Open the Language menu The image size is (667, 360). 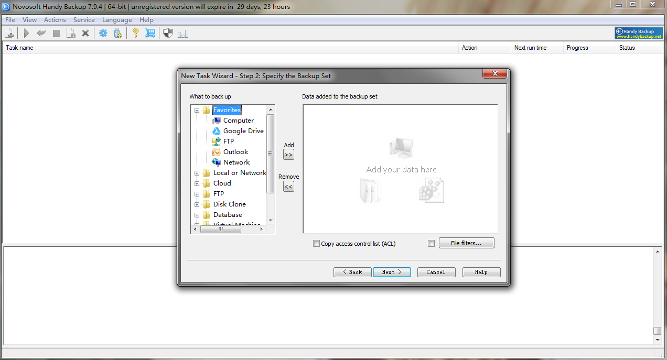click(117, 20)
